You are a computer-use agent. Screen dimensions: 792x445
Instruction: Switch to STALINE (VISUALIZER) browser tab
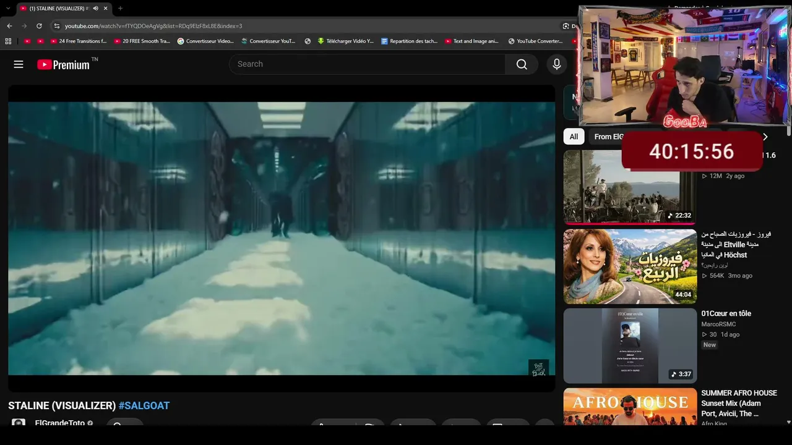[x=63, y=9]
